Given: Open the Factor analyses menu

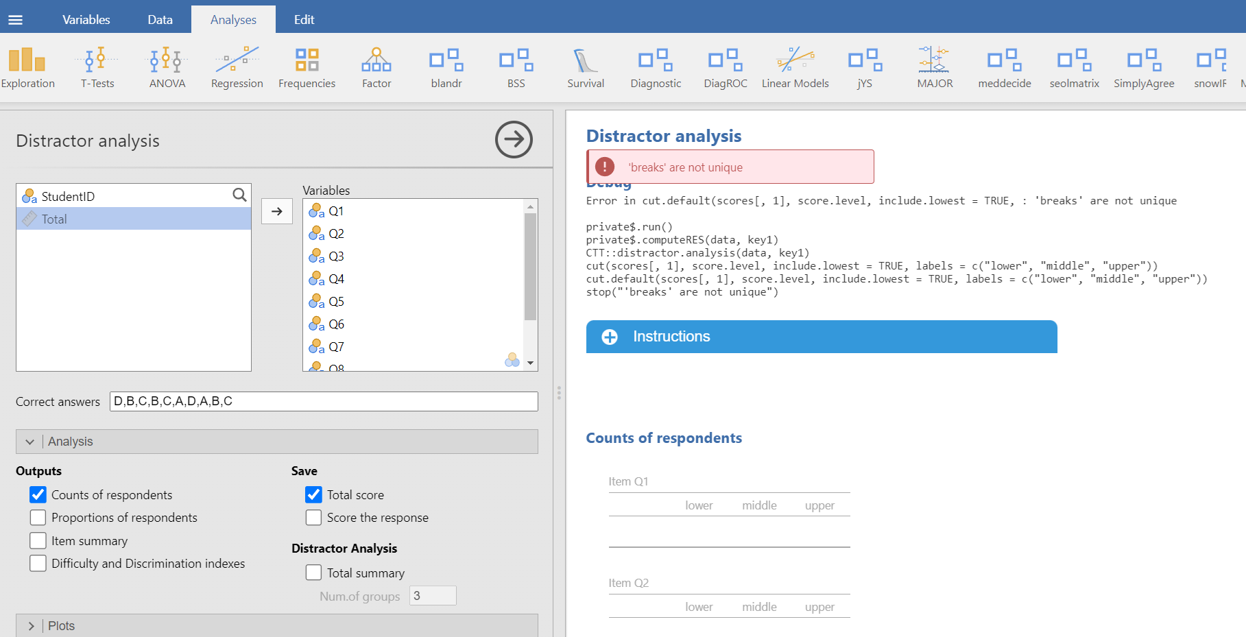Looking at the screenshot, I should click(x=376, y=68).
